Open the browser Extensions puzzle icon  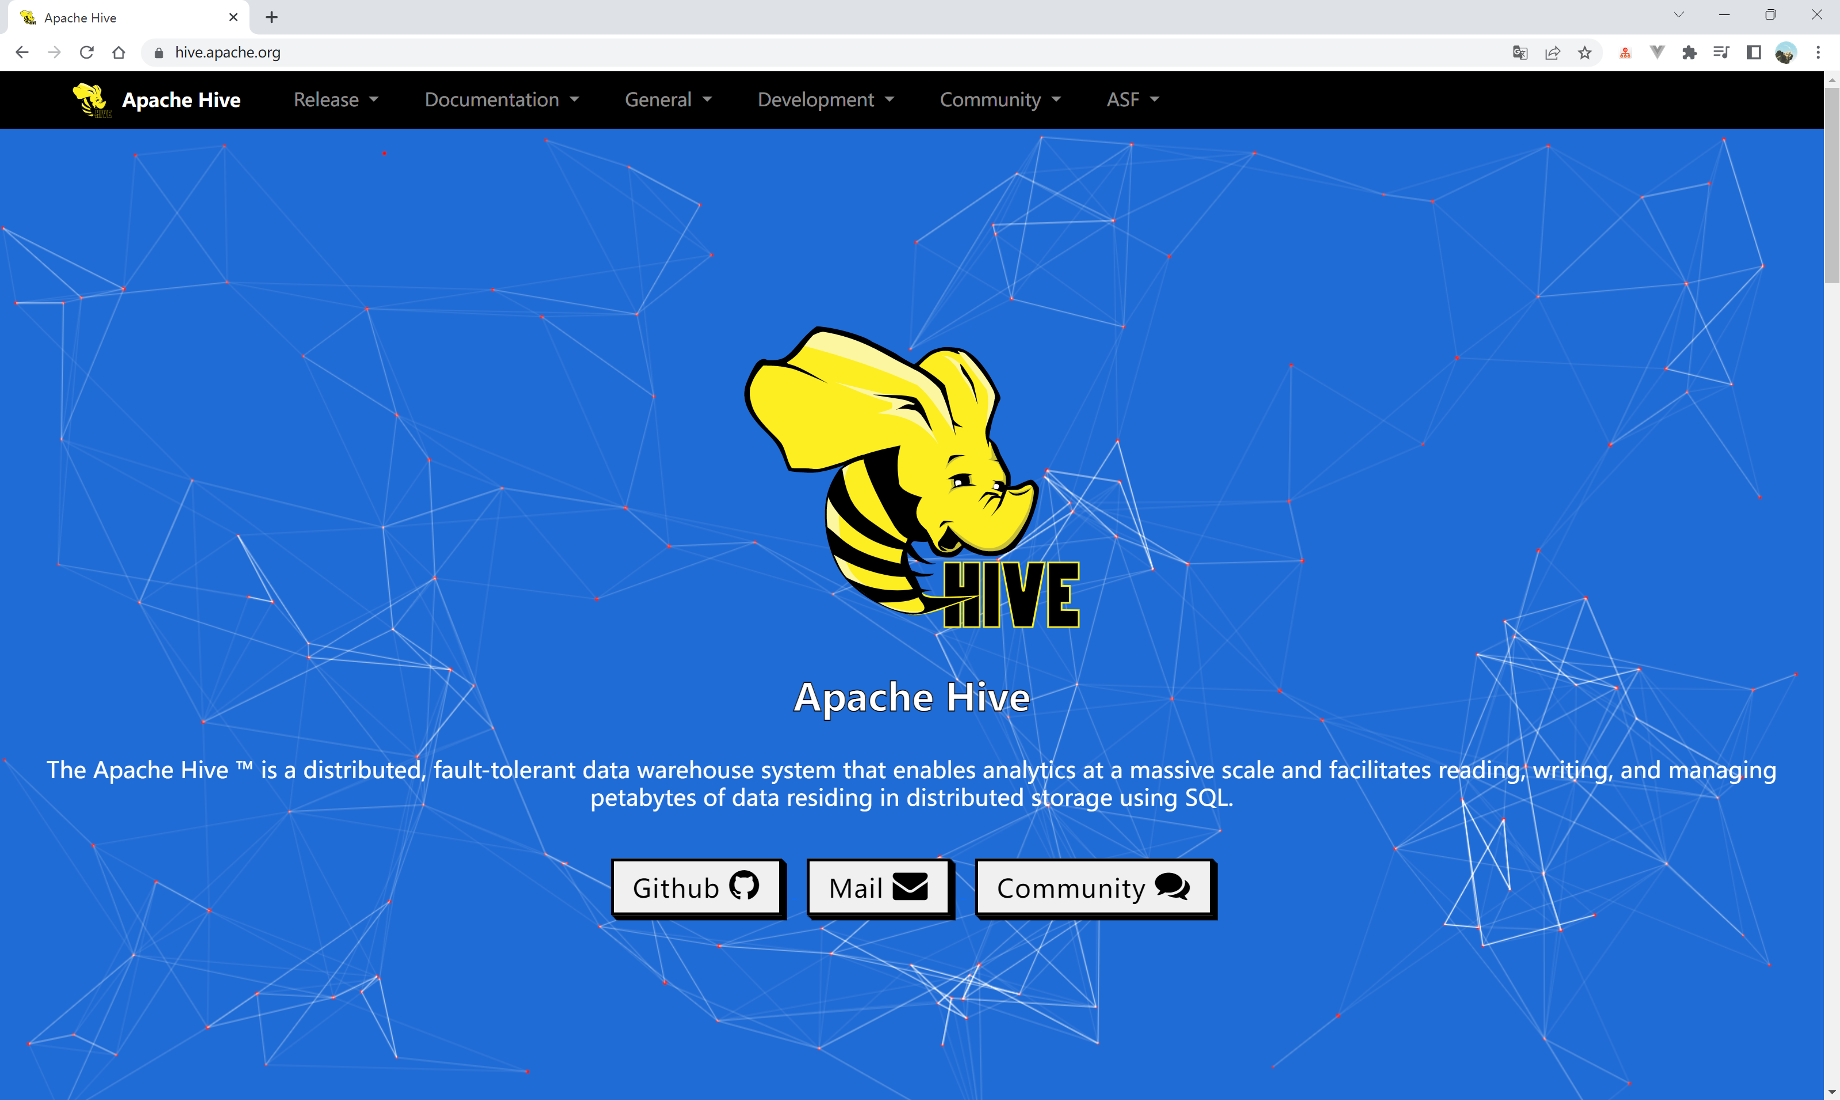coord(1690,52)
